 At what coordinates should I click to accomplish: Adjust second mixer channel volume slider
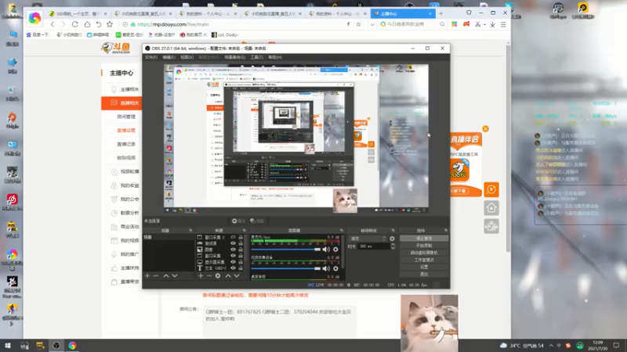pyautogui.click(x=286, y=268)
